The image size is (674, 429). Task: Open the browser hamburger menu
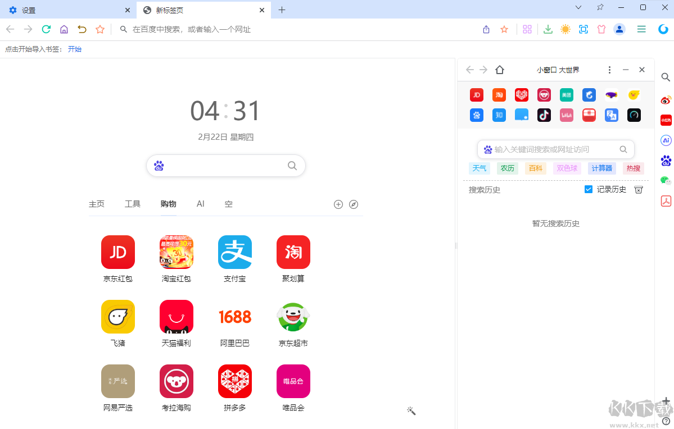641,29
